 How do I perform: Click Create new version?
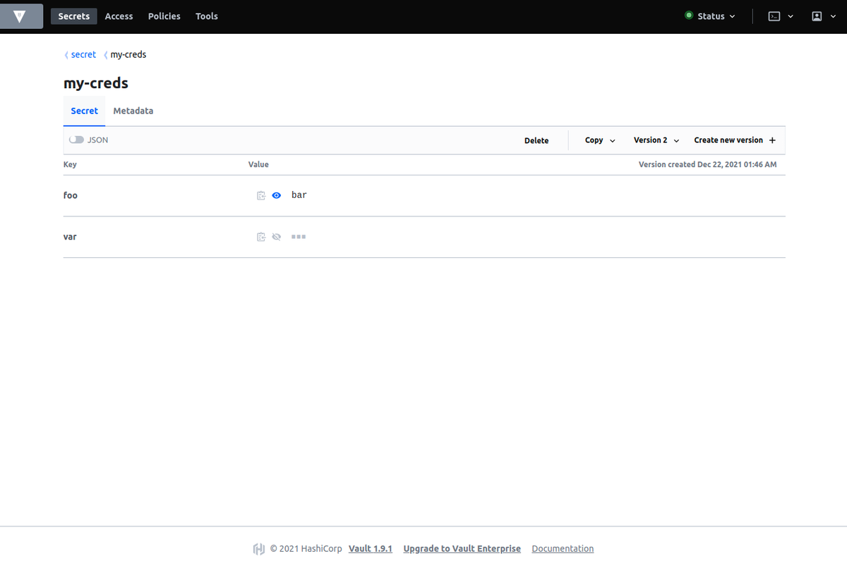(x=735, y=140)
